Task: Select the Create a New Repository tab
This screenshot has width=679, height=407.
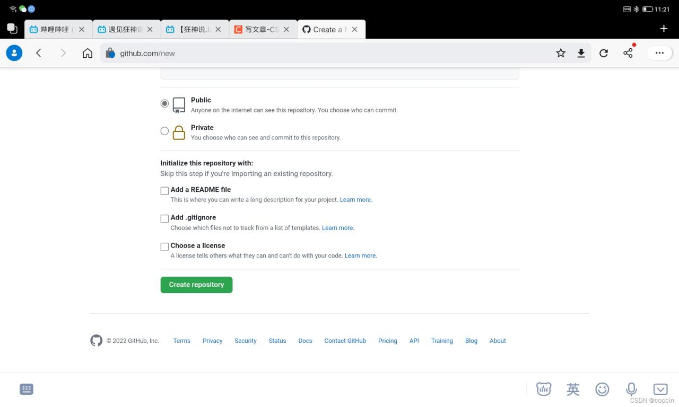Action: pos(331,30)
